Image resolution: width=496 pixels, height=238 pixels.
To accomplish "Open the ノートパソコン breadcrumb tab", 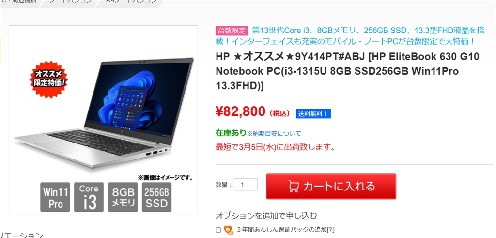I will (x=70, y=1).
